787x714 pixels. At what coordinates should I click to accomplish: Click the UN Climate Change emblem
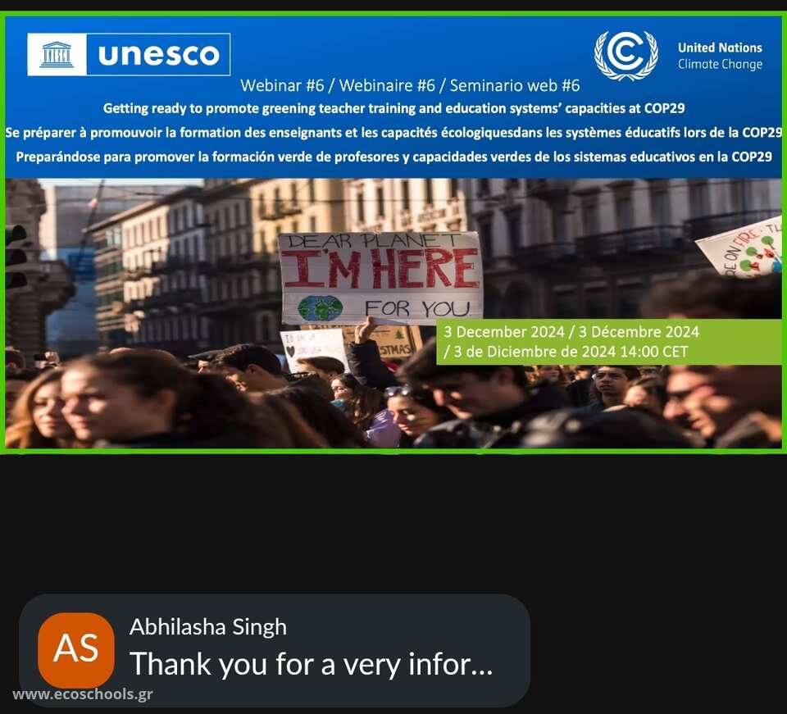pyautogui.click(x=626, y=55)
